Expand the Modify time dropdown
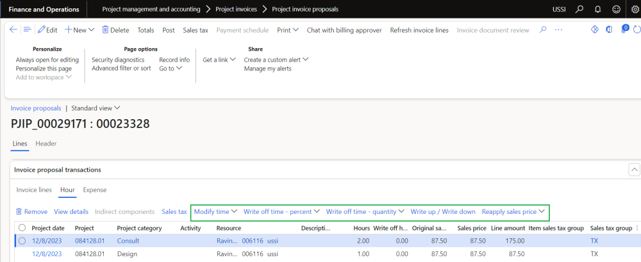Screen dimensions: 641x262 pos(215,211)
